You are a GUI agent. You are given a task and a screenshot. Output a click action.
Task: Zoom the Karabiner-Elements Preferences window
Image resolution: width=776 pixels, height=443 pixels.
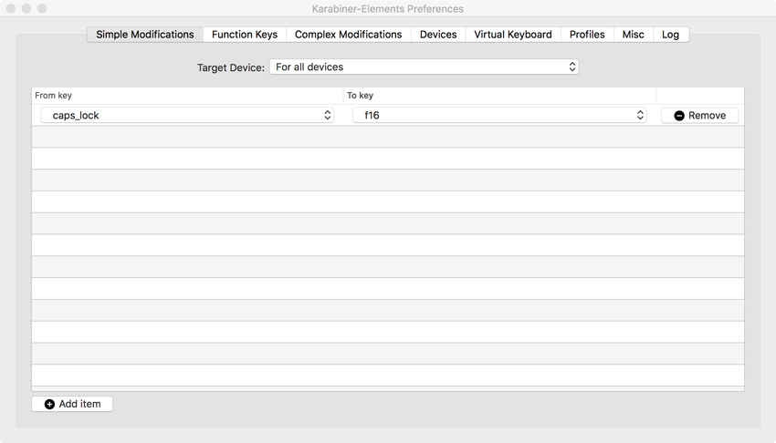42,8
